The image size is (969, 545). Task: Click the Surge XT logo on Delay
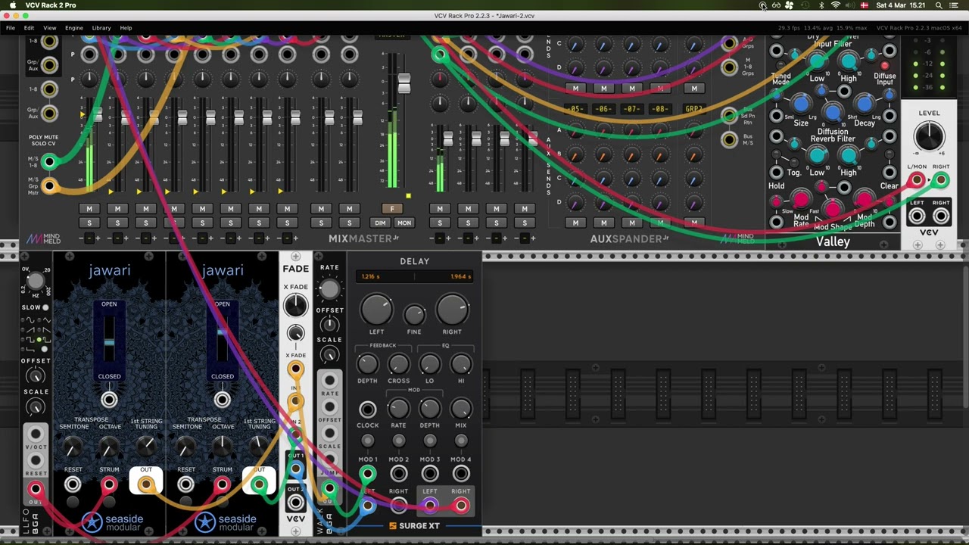(x=414, y=525)
